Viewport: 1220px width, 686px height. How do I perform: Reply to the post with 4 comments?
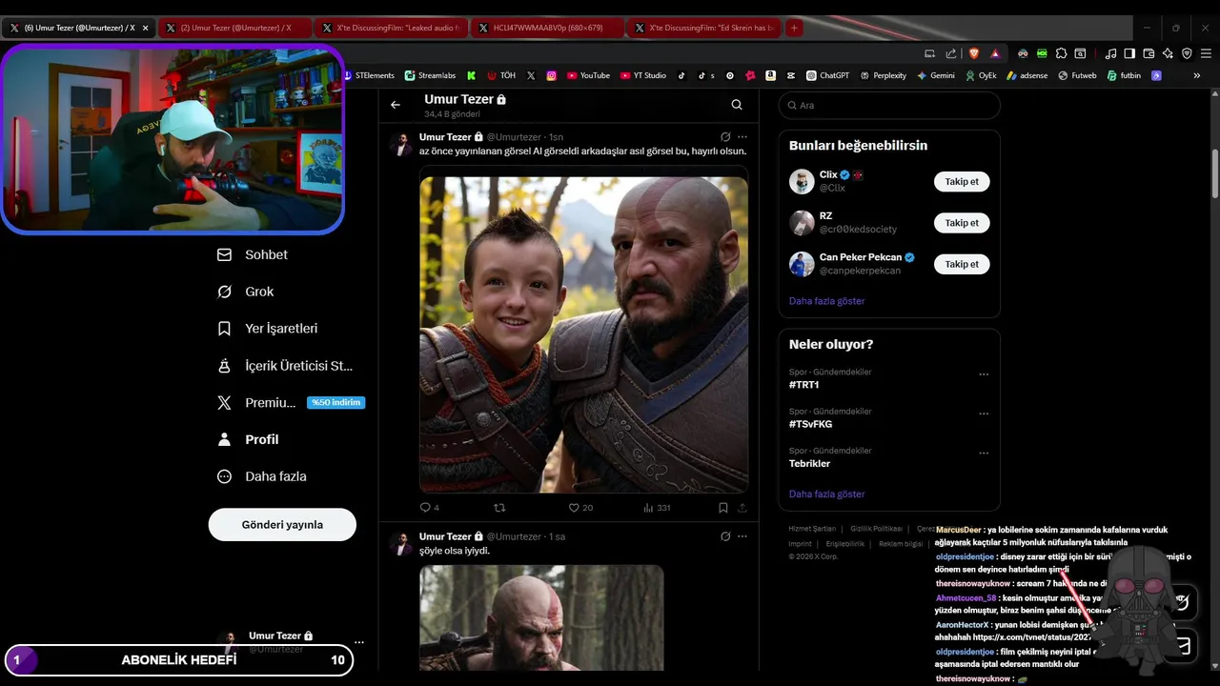pos(430,508)
